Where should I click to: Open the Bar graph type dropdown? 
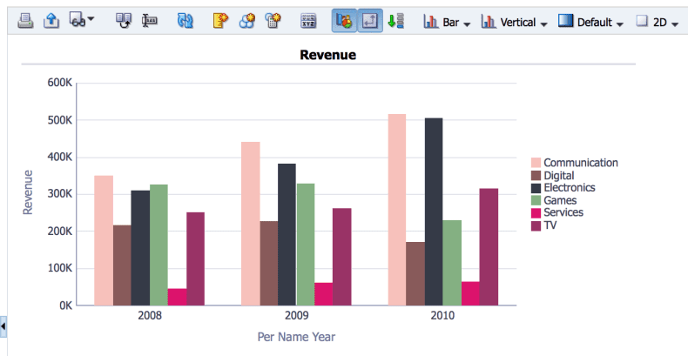(447, 22)
